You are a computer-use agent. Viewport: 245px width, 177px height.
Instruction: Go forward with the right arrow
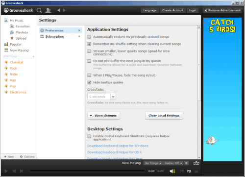pyautogui.click(x=64, y=10)
